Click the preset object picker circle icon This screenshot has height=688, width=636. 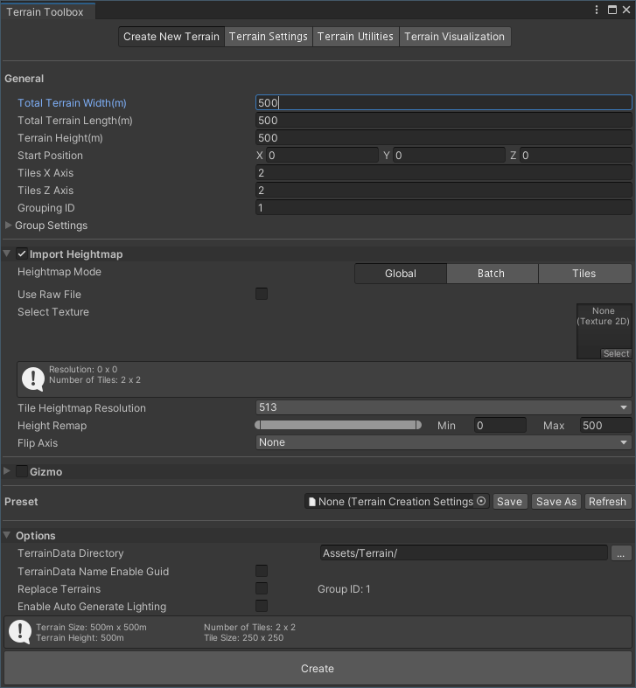point(481,502)
